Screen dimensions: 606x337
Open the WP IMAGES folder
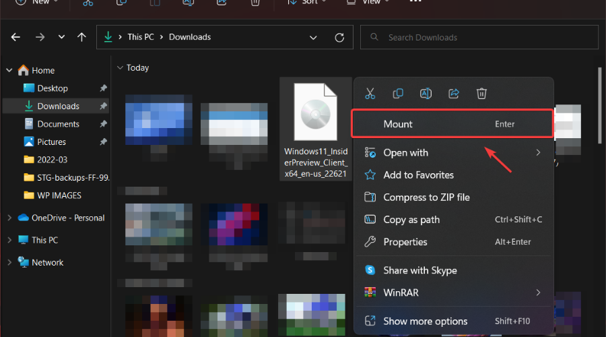59,195
